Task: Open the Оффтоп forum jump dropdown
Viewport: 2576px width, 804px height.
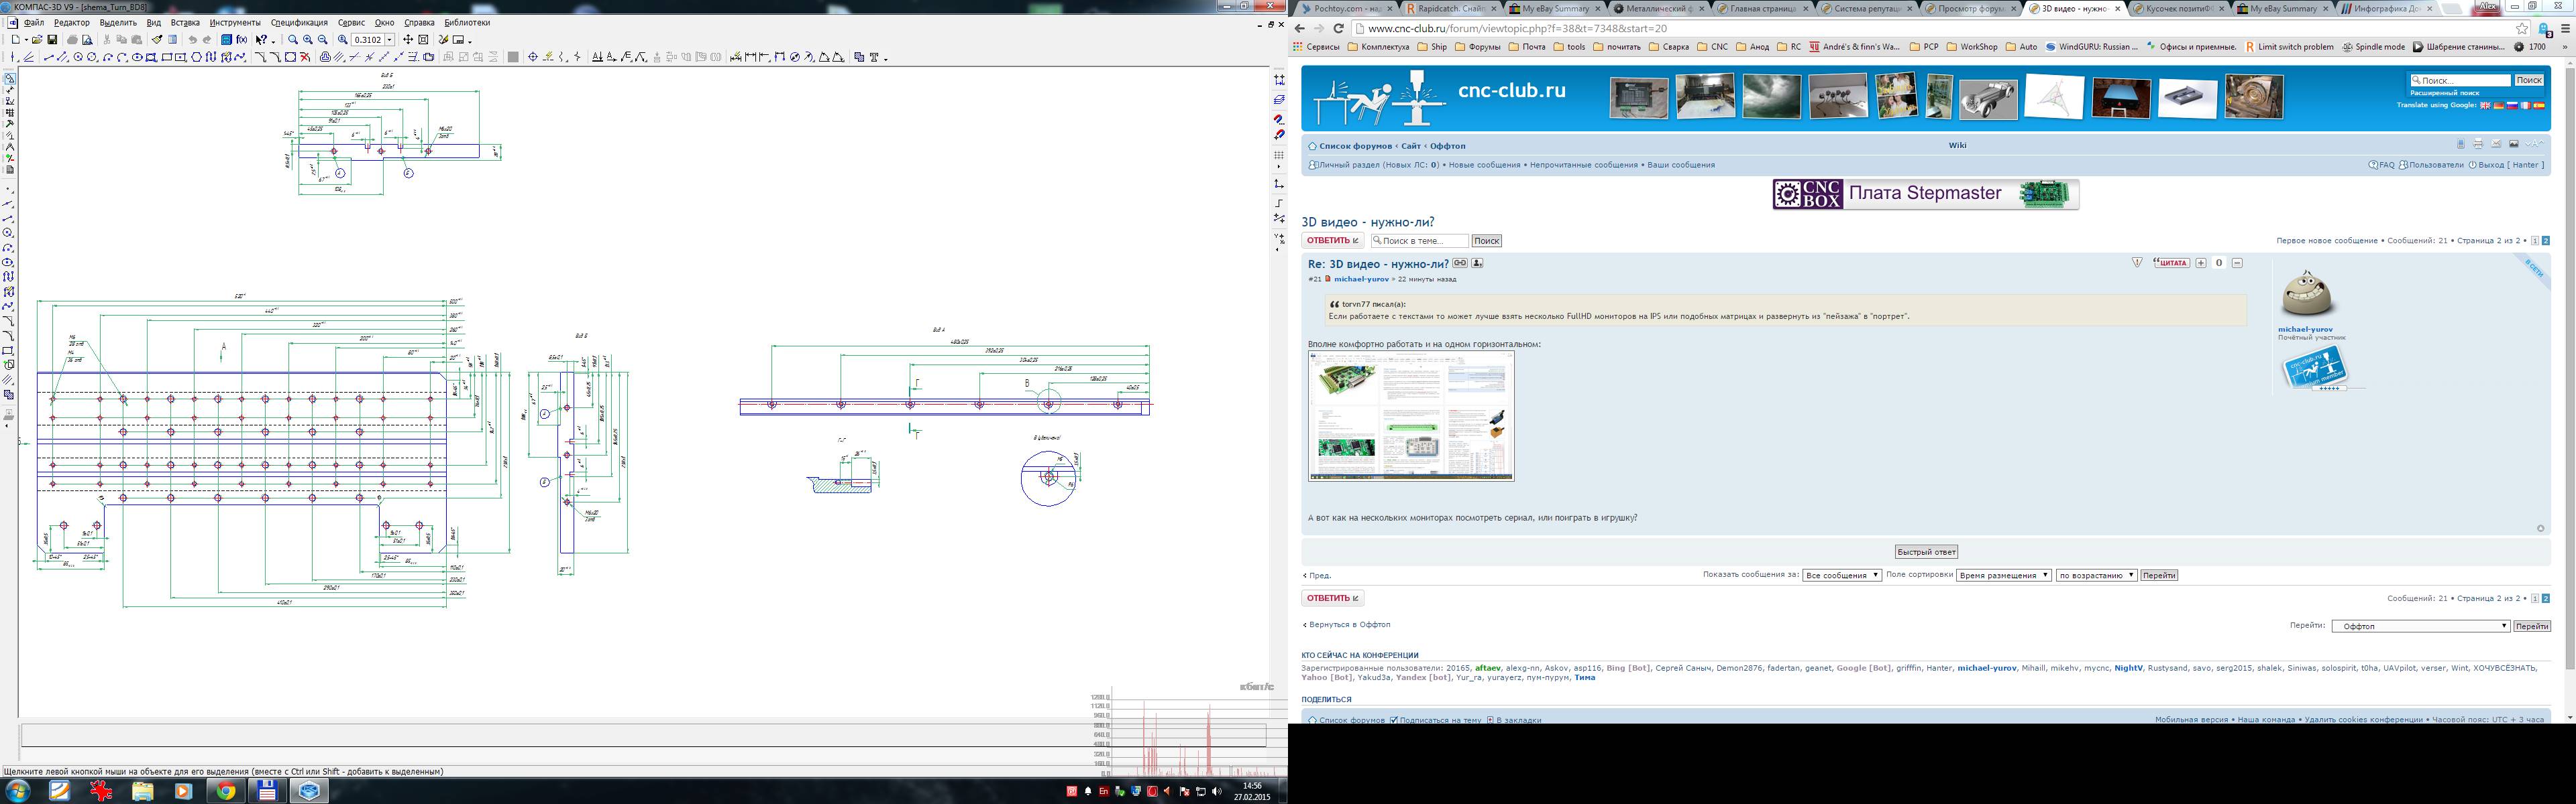Action: click(x=2420, y=626)
